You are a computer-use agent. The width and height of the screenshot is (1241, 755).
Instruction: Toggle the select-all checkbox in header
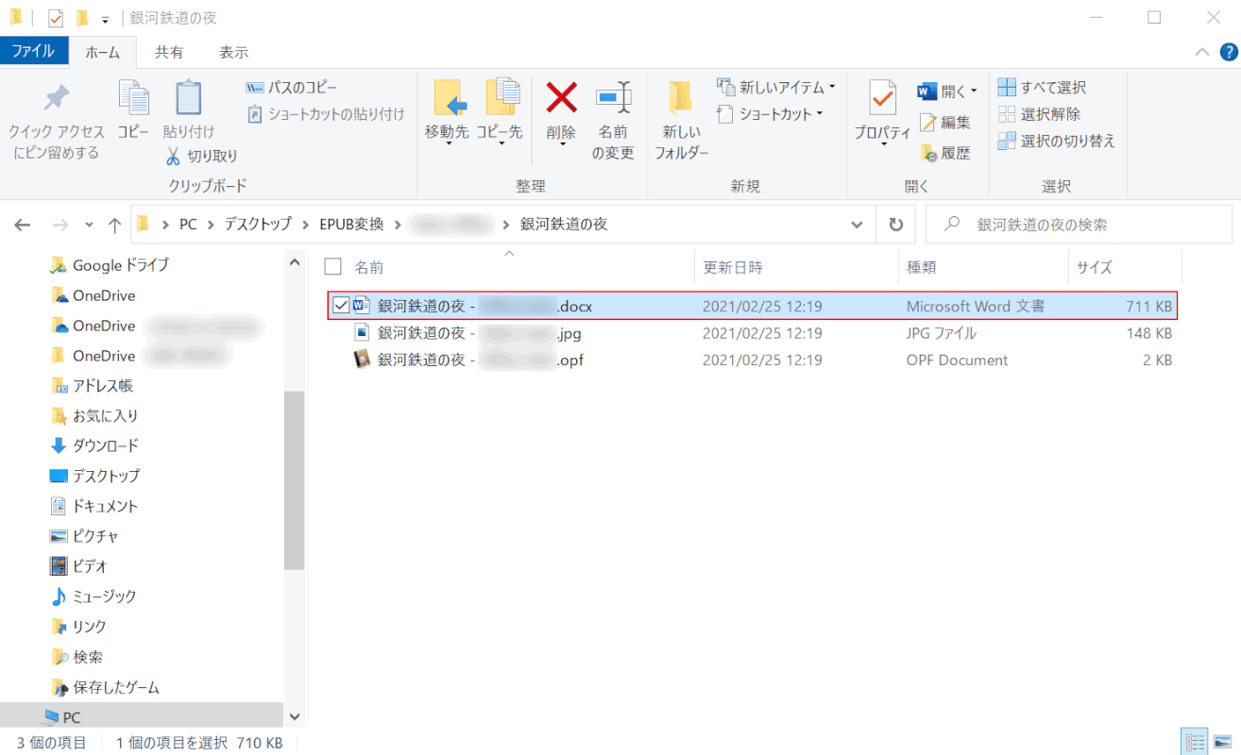(332, 267)
